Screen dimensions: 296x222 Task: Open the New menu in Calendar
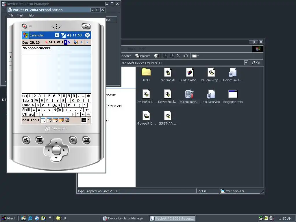pos(26,120)
